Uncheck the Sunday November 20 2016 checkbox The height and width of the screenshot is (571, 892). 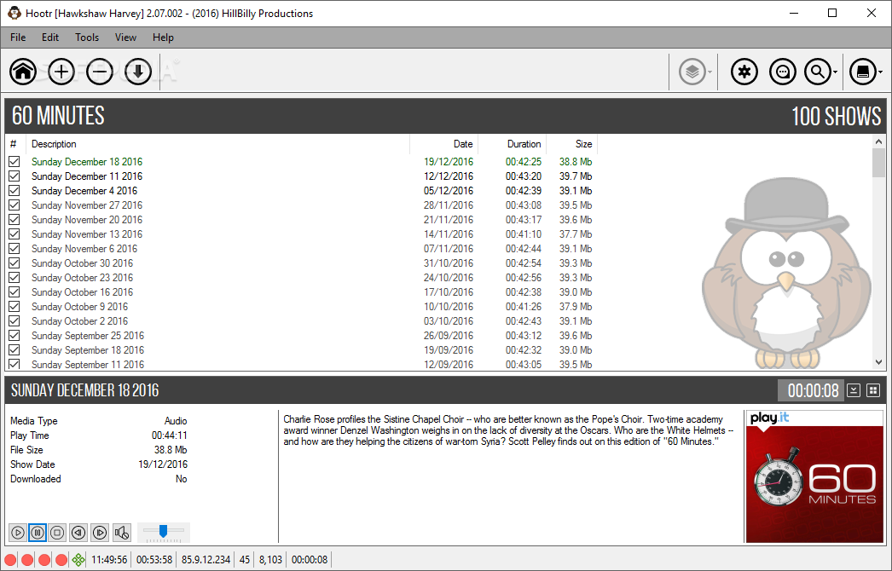pos(14,220)
